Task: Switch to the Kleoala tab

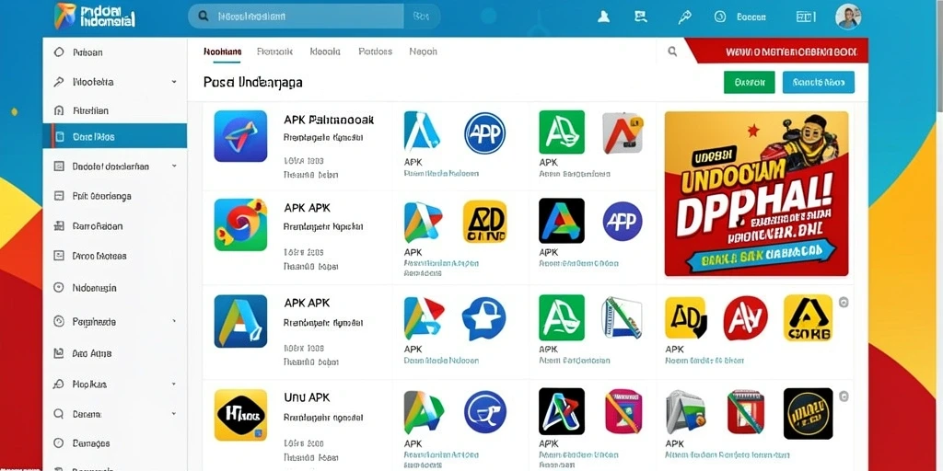Action: tap(325, 52)
